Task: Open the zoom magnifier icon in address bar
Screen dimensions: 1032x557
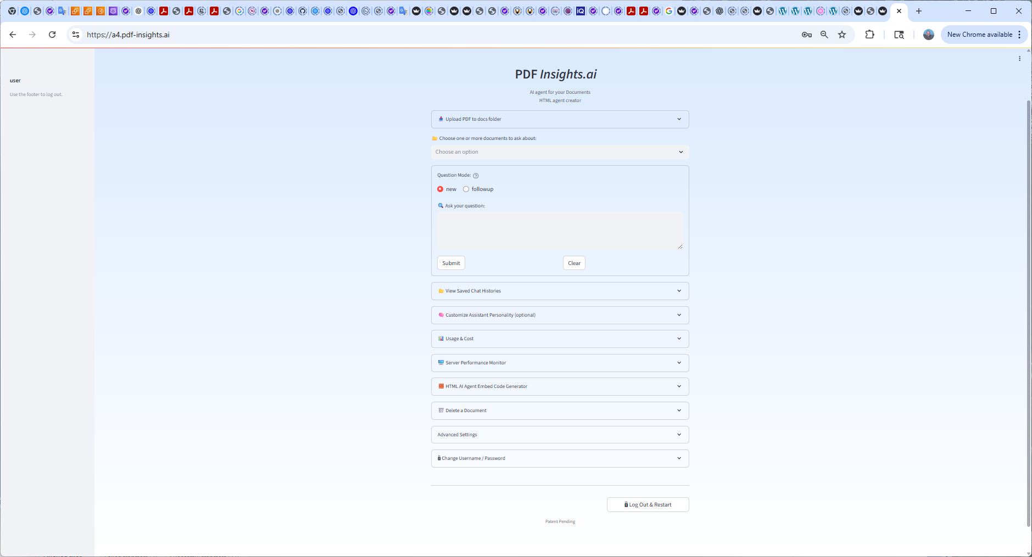Action: (824, 35)
